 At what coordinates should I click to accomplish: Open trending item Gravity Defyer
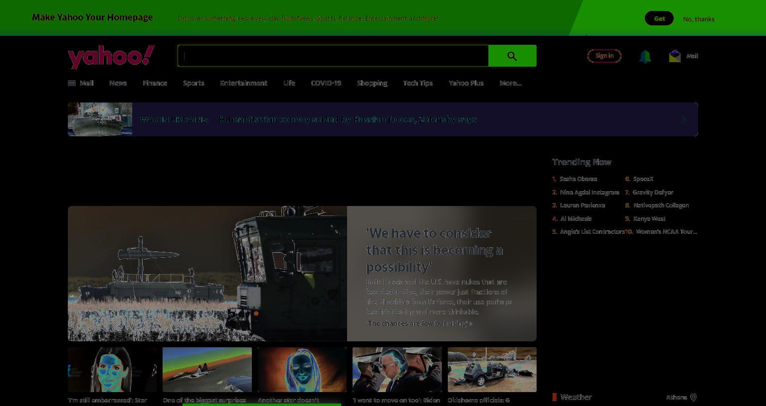pyautogui.click(x=653, y=192)
